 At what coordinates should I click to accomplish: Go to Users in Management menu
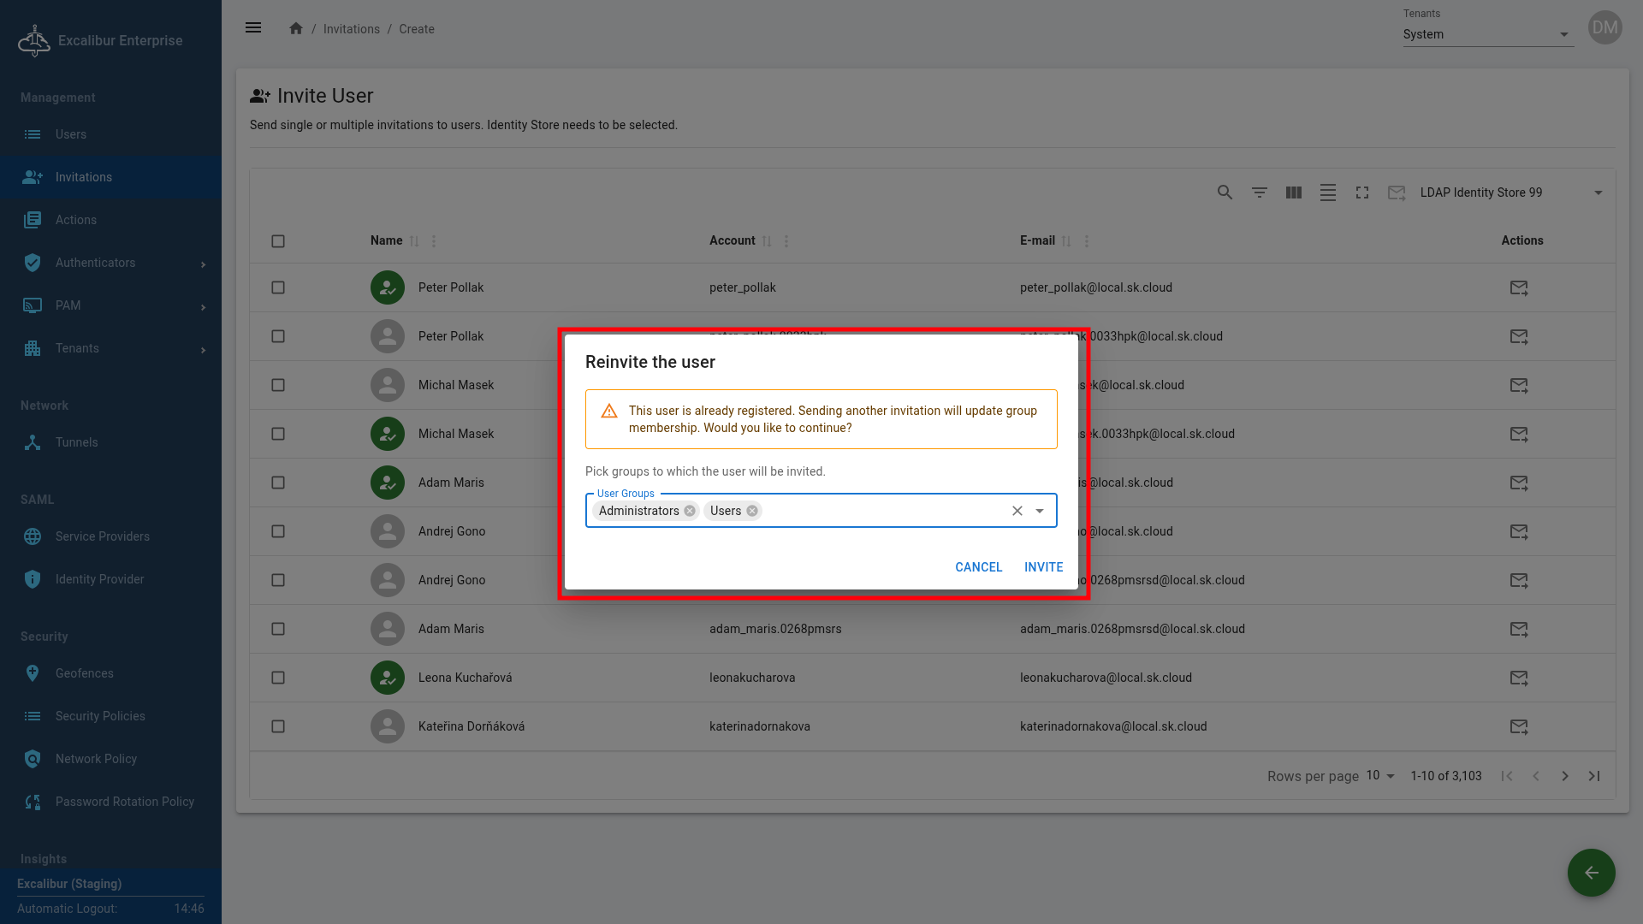71,134
